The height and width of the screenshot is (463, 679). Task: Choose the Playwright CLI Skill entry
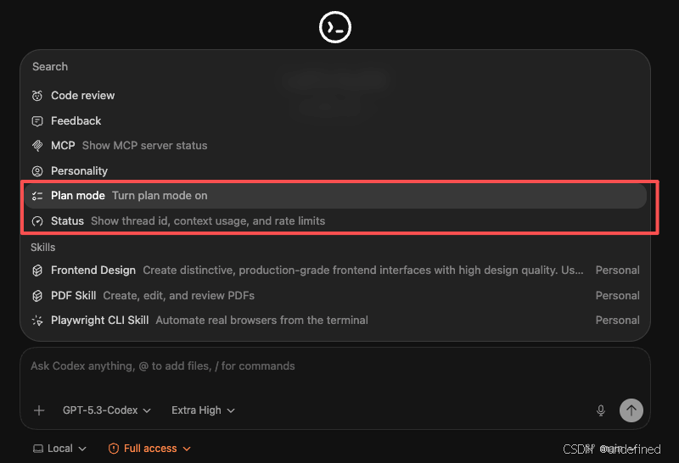[335, 321]
